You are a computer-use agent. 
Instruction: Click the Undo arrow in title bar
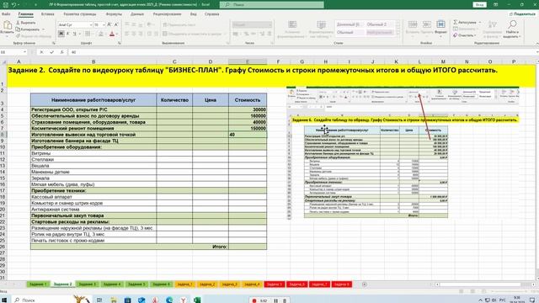[13, 4]
